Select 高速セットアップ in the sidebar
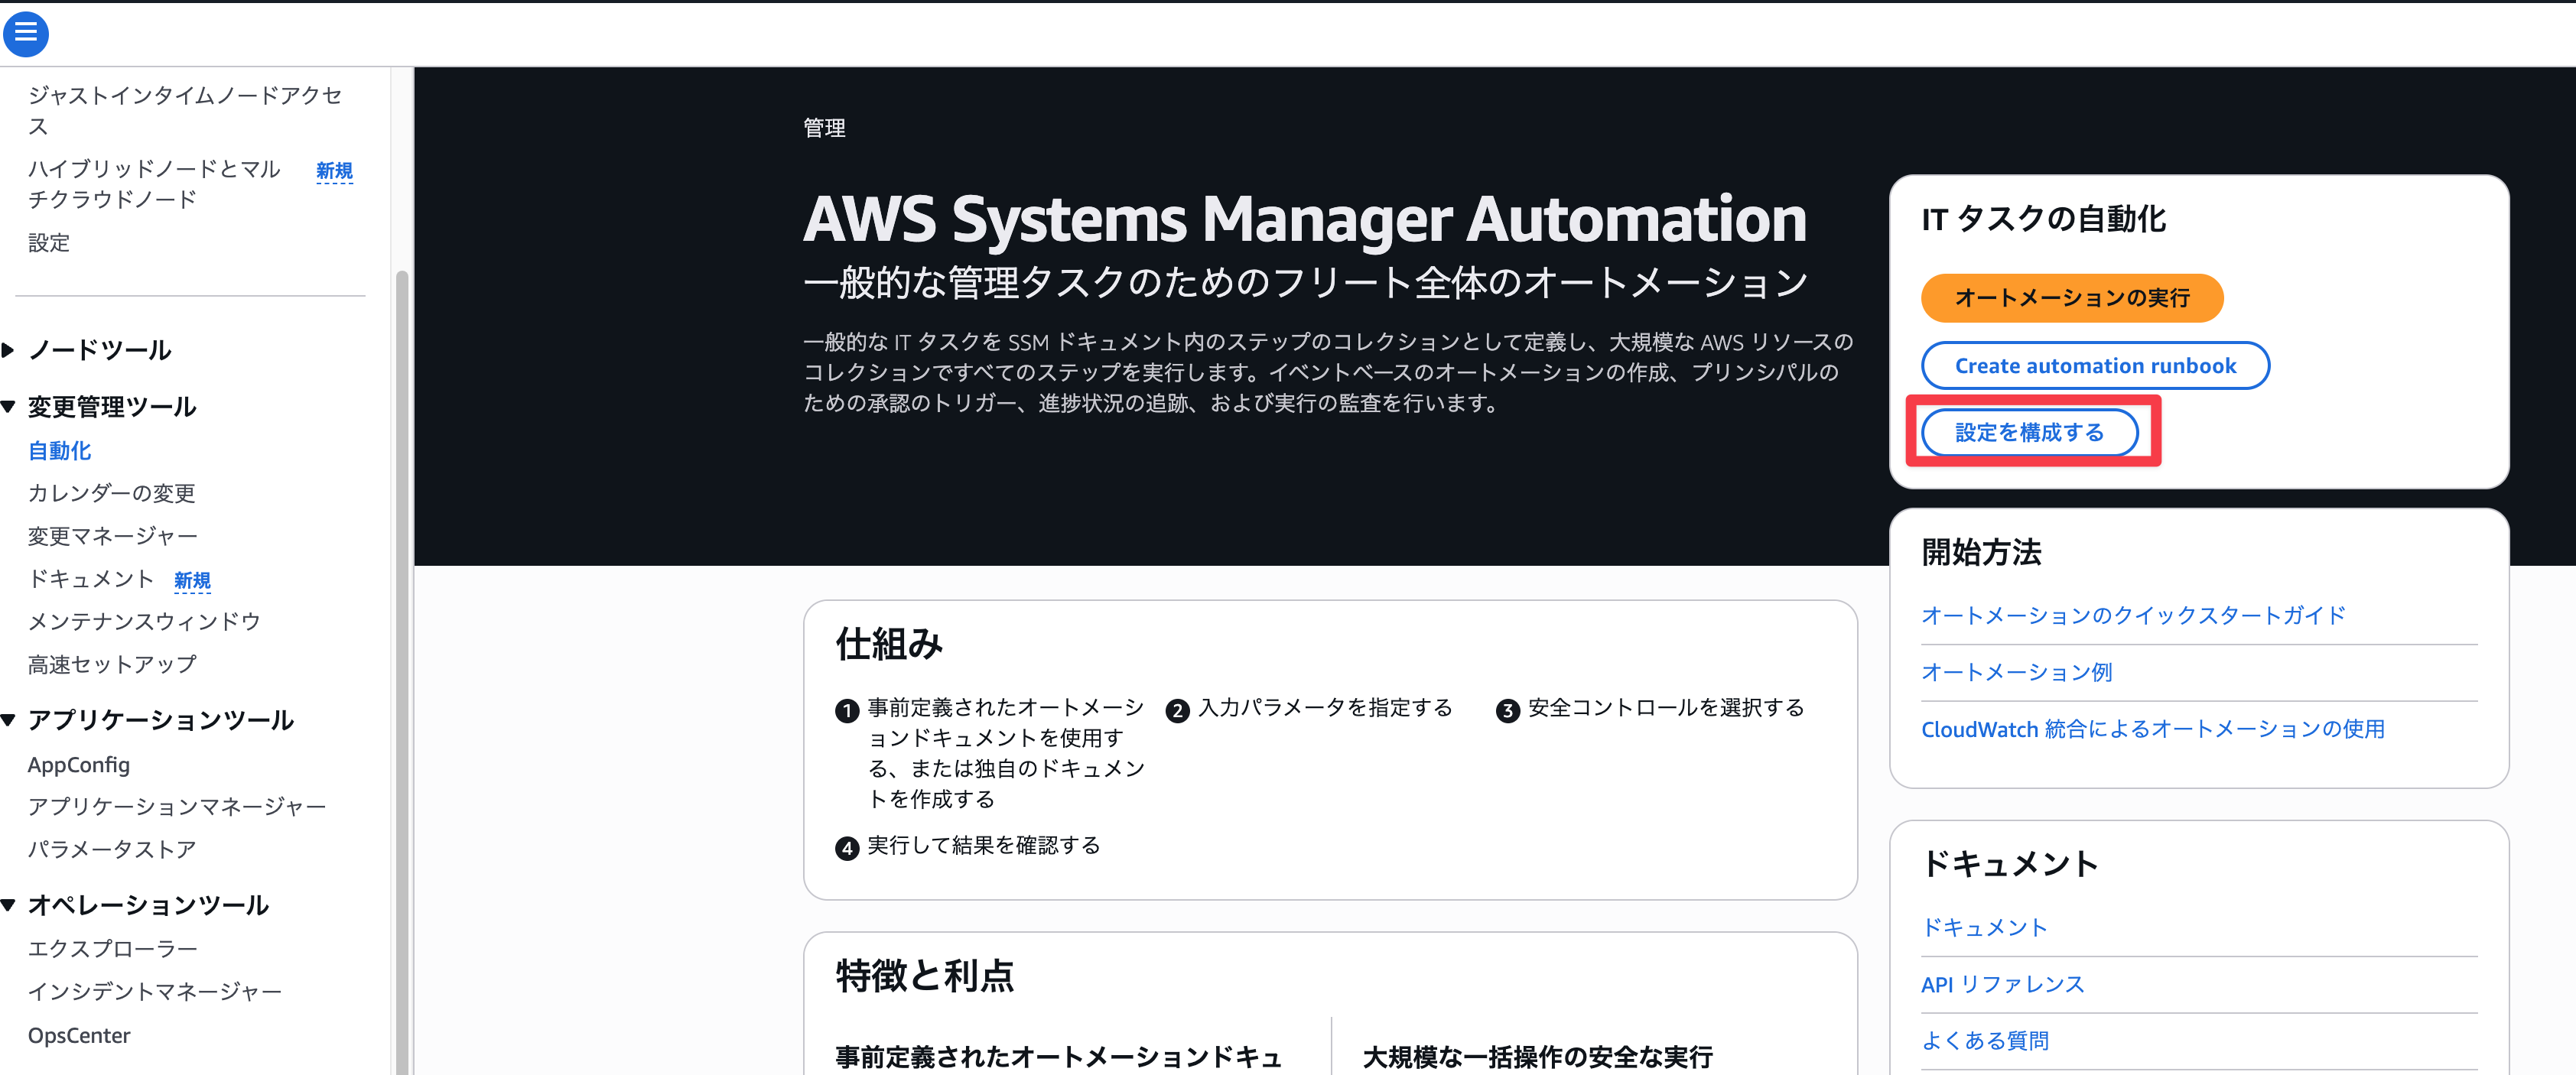The width and height of the screenshot is (2576, 1075). 112,664
